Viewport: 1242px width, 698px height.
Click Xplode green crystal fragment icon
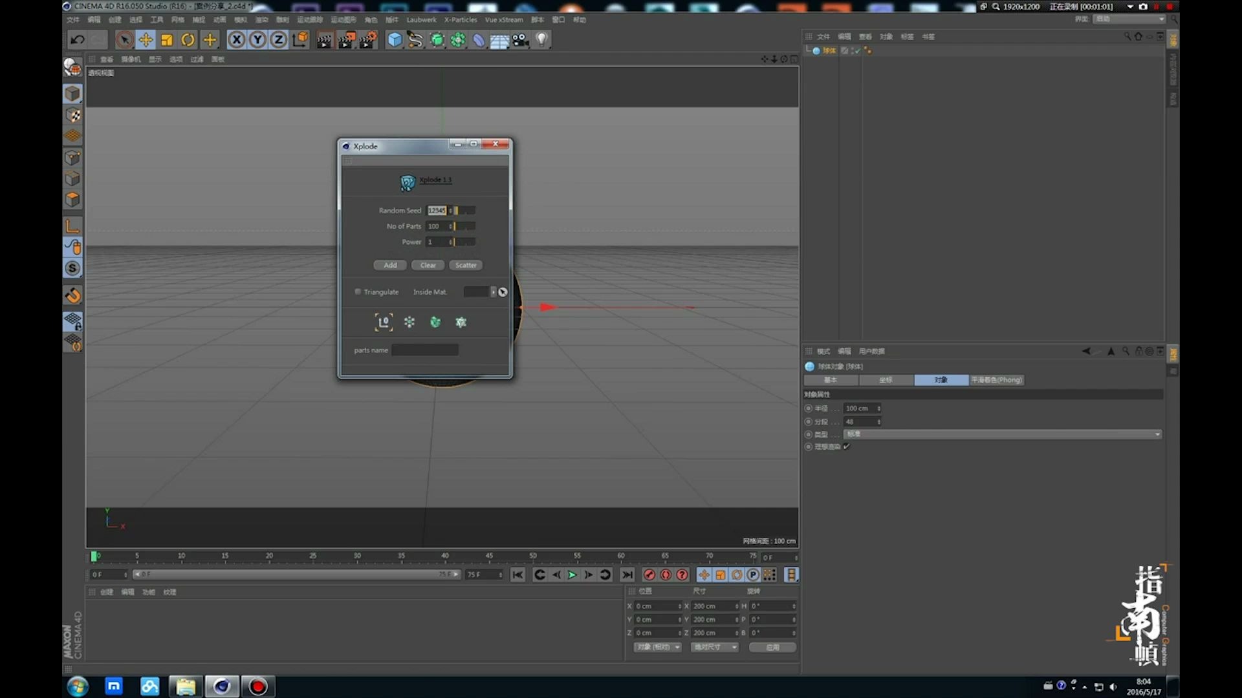pos(435,322)
